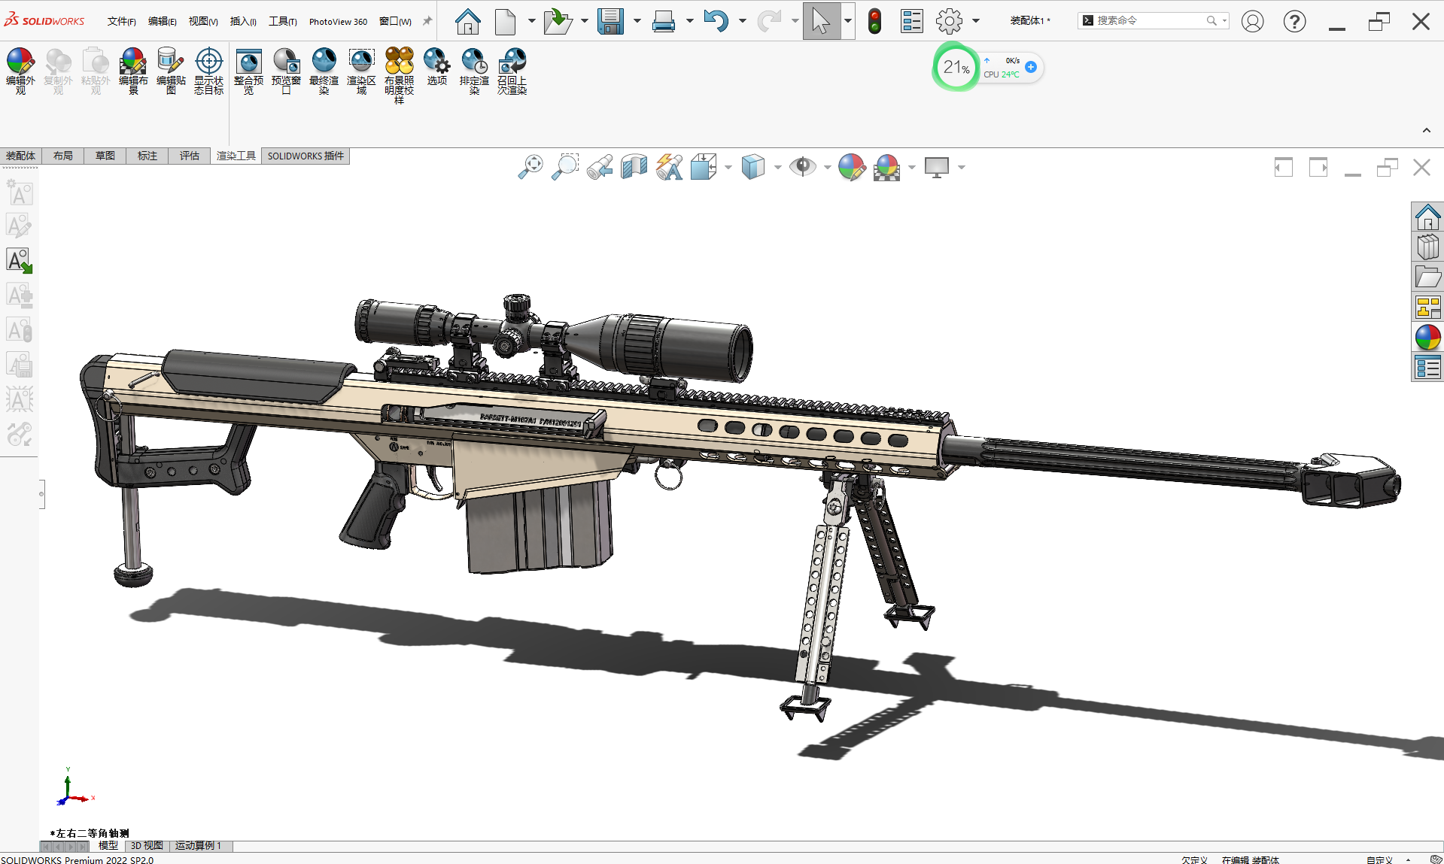Toggle the Select cursor tool
Screen dimensions: 1444x864
tap(821, 21)
